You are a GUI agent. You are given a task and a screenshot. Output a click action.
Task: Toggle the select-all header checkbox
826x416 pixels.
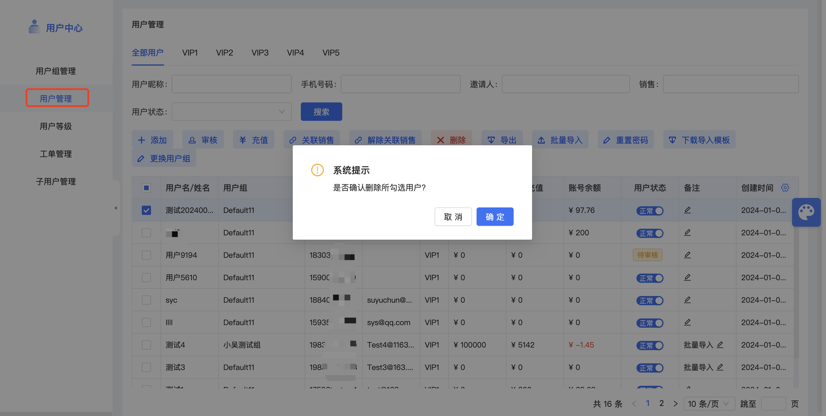146,188
